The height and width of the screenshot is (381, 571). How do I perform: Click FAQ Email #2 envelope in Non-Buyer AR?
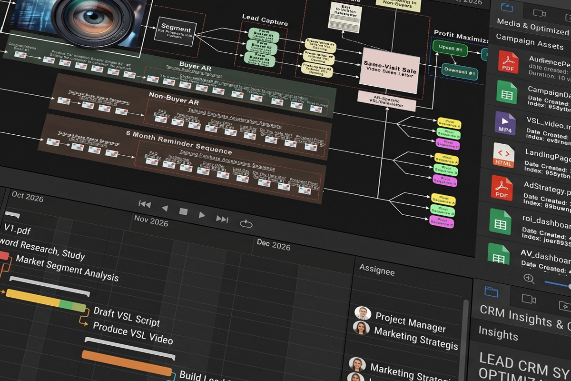tap(161, 119)
